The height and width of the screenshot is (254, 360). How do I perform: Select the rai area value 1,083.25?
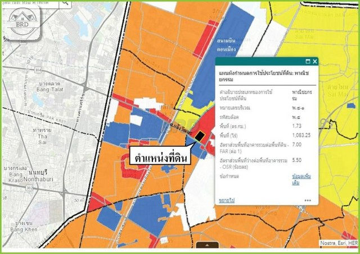301,135
